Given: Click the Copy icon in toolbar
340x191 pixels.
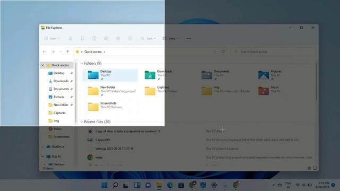Looking at the screenshot, I should pos(82,39).
